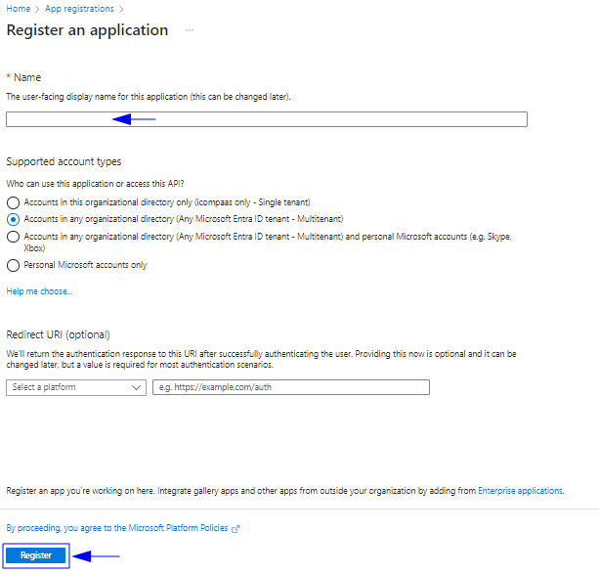
Task: Select Single tenant account option
Action: (13, 202)
